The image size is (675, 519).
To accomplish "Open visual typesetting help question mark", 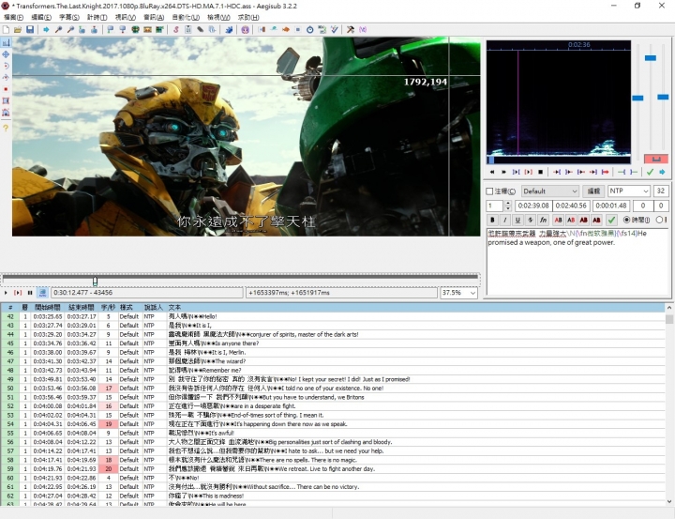I will coord(6,128).
